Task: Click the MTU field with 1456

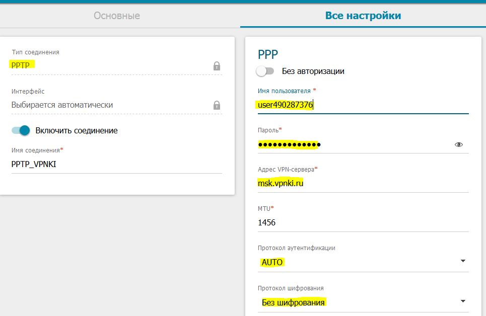Action: (x=363, y=223)
